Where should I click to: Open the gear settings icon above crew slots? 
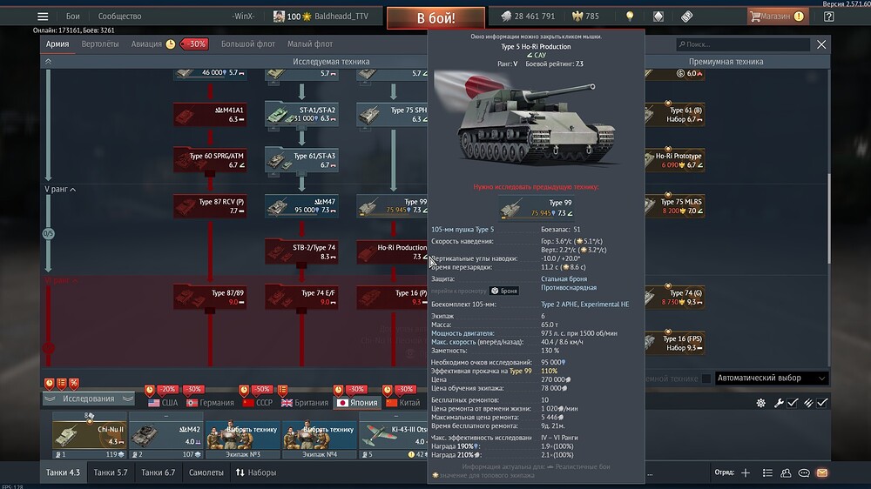point(761,403)
